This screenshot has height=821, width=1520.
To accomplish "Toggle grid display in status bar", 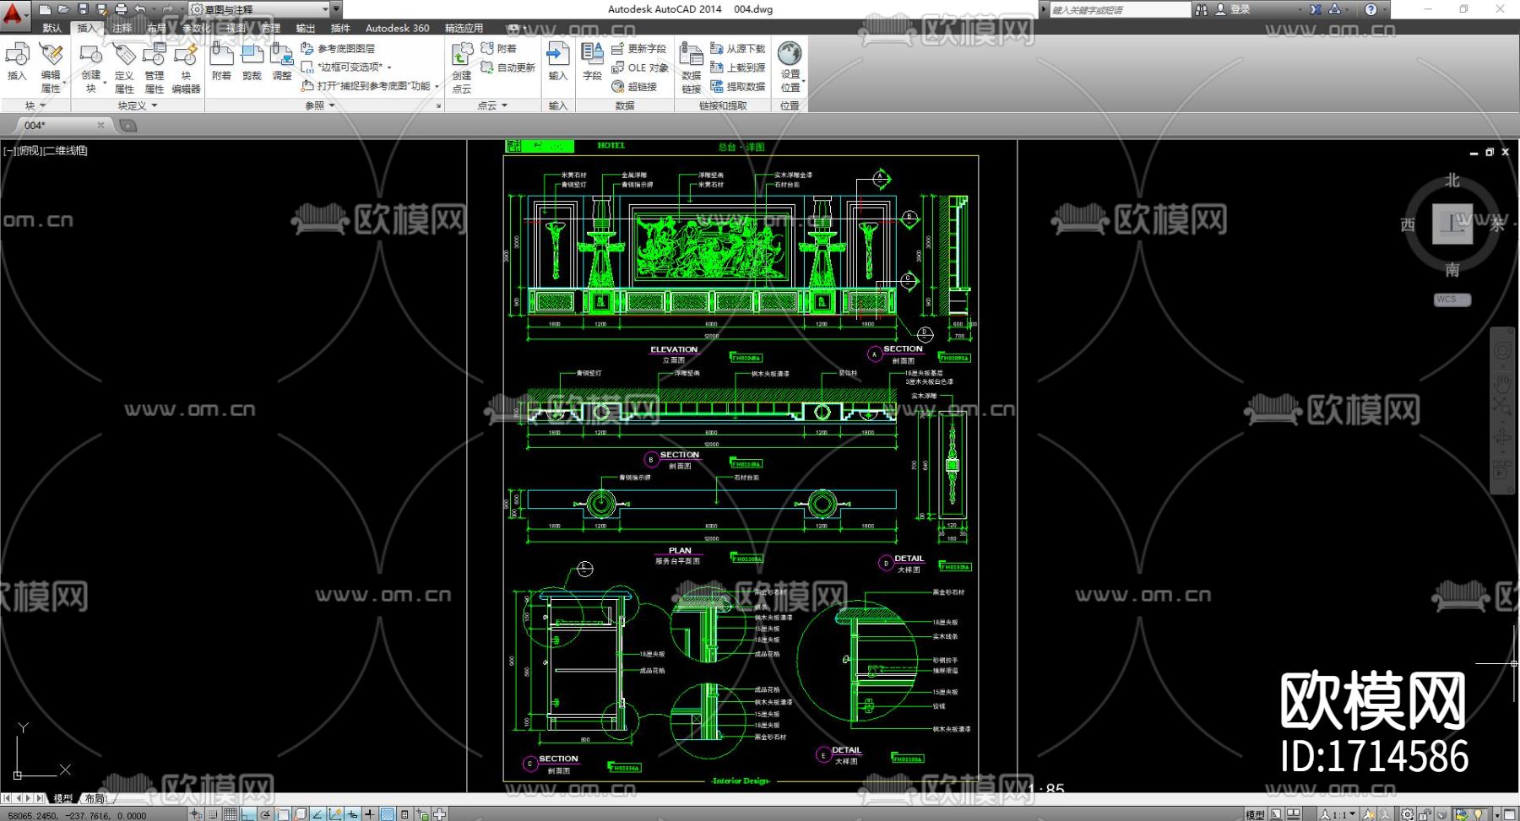I will coord(231,814).
